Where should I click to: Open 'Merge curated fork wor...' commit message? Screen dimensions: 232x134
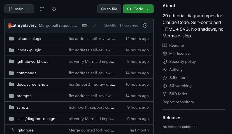coord(91,130)
